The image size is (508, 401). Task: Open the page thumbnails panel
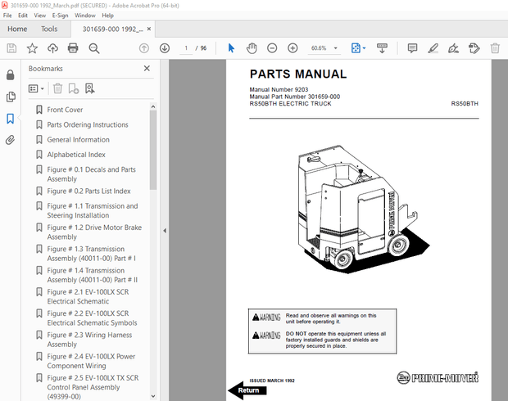click(11, 97)
